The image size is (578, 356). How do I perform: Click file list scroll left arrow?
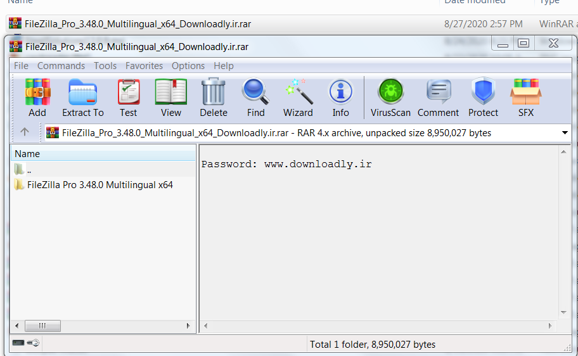pyautogui.click(x=16, y=326)
